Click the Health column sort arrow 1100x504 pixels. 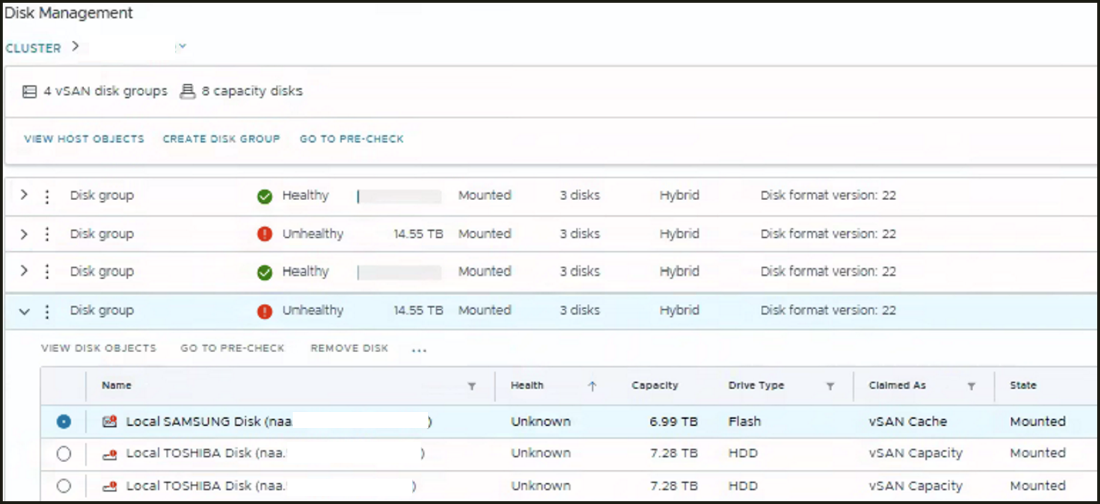coord(592,386)
